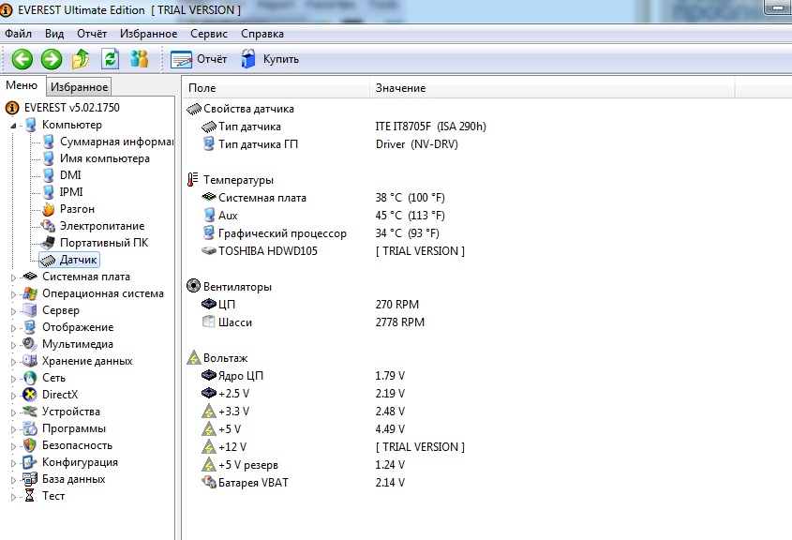The width and height of the screenshot is (792, 540).
Task: Expand the DirectX tree node
Action: [14, 395]
